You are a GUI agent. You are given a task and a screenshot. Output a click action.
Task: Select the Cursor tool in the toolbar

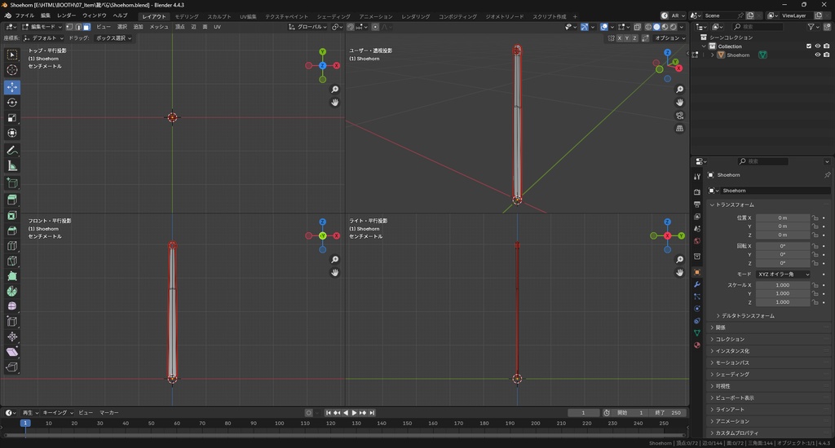coord(11,70)
